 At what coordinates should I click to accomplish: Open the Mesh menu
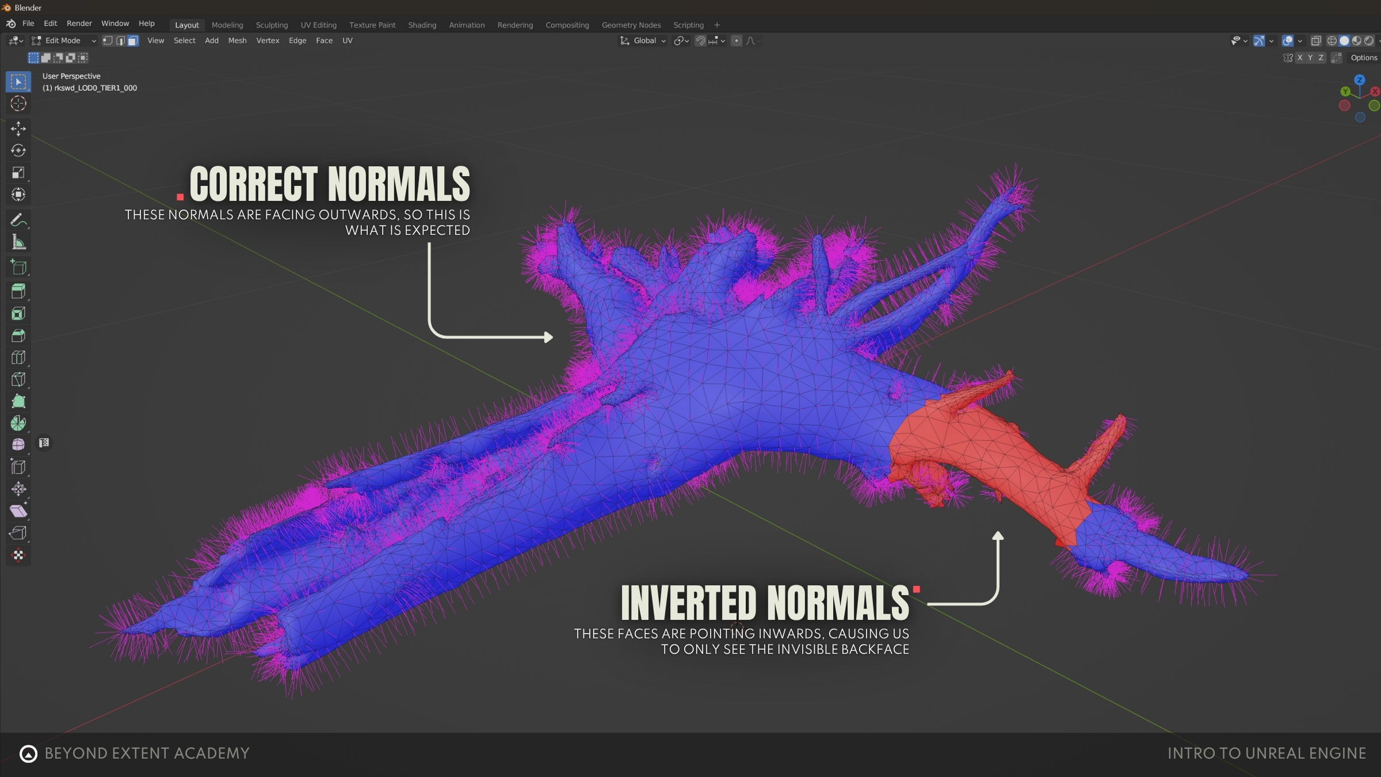point(237,41)
